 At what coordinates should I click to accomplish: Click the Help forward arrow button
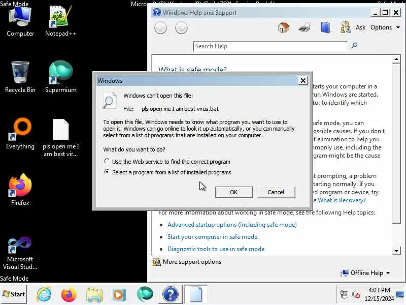[181, 28]
